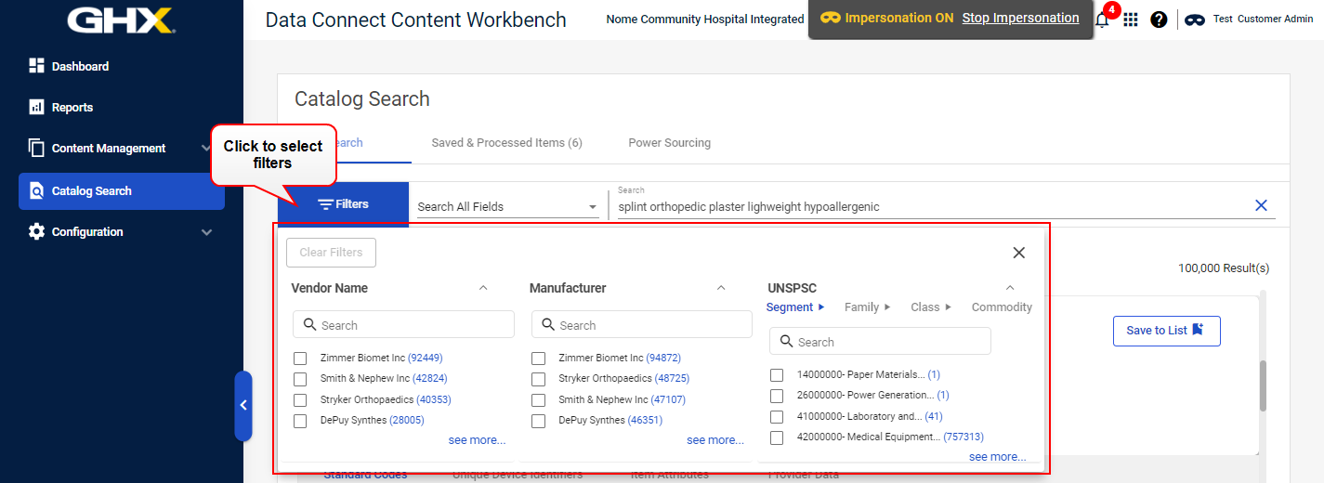
Task: Open the Dashboard icon in sidebar
Action: pos(37,66)
